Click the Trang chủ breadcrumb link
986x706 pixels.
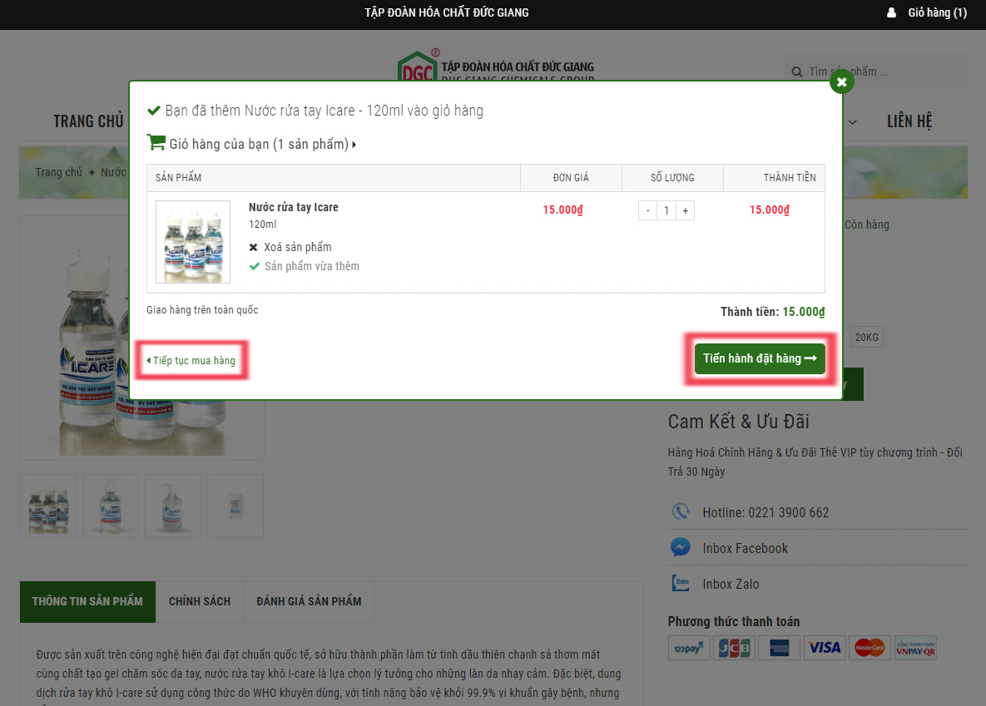pyautogui.click(x=58, y=172)
